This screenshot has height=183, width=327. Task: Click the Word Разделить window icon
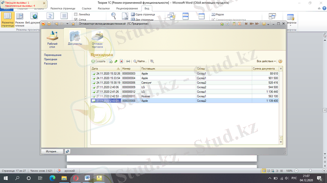(202, 16)
